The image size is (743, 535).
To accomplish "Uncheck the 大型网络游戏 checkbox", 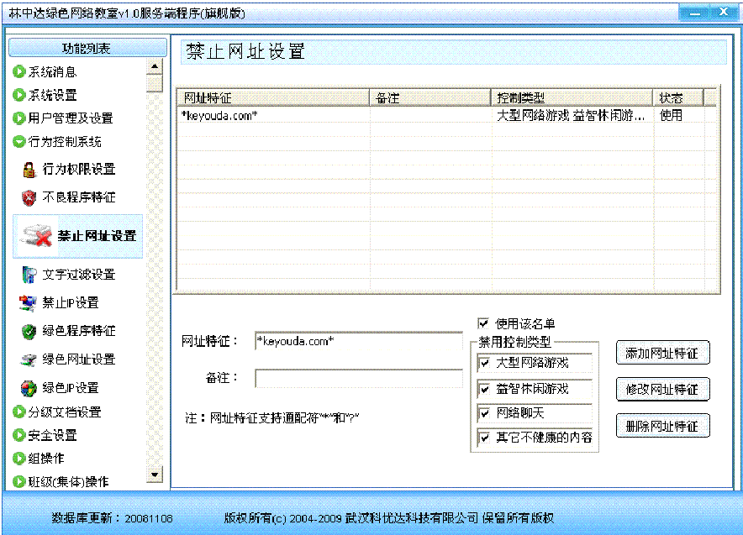I will pyautogui.click(x=484, y=364).
